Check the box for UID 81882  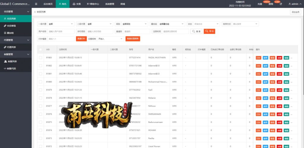[x=40, y=66]
